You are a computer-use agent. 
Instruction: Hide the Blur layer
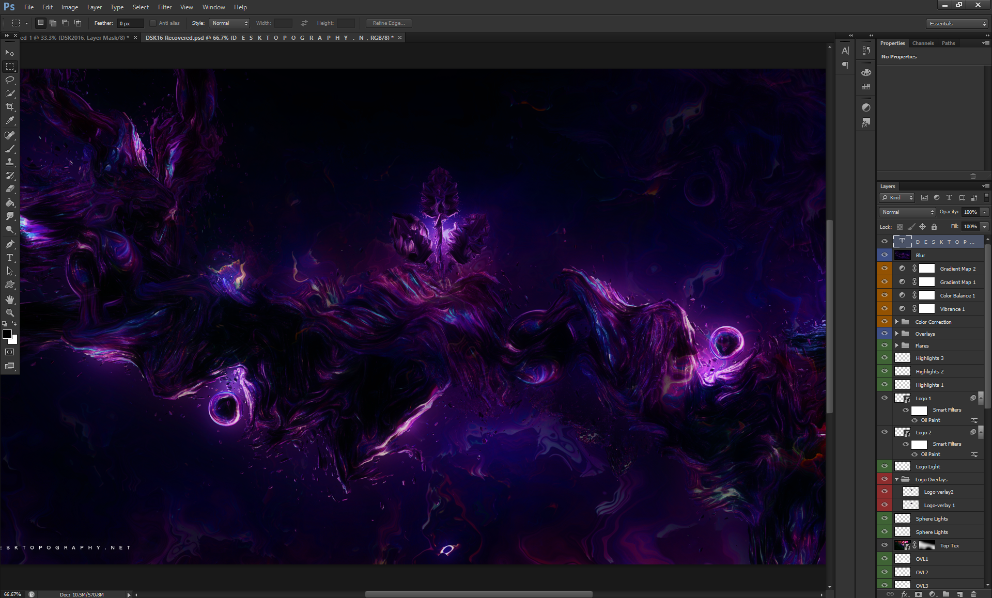click(x=884, y=255)
